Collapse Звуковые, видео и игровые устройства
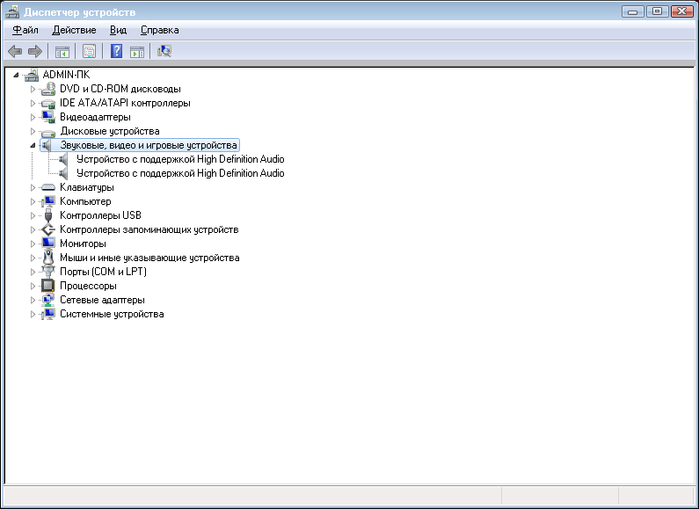The height and width of the screenshot is (509, 699). pos(33,145)
